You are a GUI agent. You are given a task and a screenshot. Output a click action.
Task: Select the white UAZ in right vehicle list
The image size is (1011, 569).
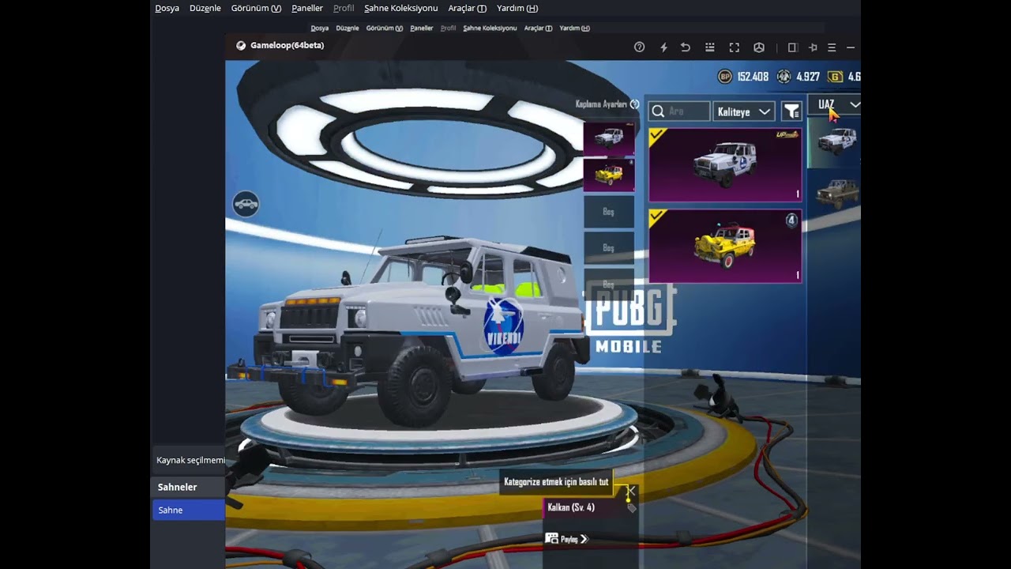click(x=835, y=142)
